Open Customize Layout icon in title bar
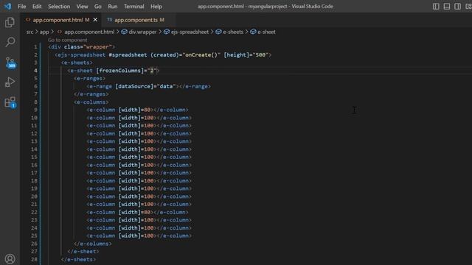This screenshot has width=472, height=265. (x=468, y=7)
